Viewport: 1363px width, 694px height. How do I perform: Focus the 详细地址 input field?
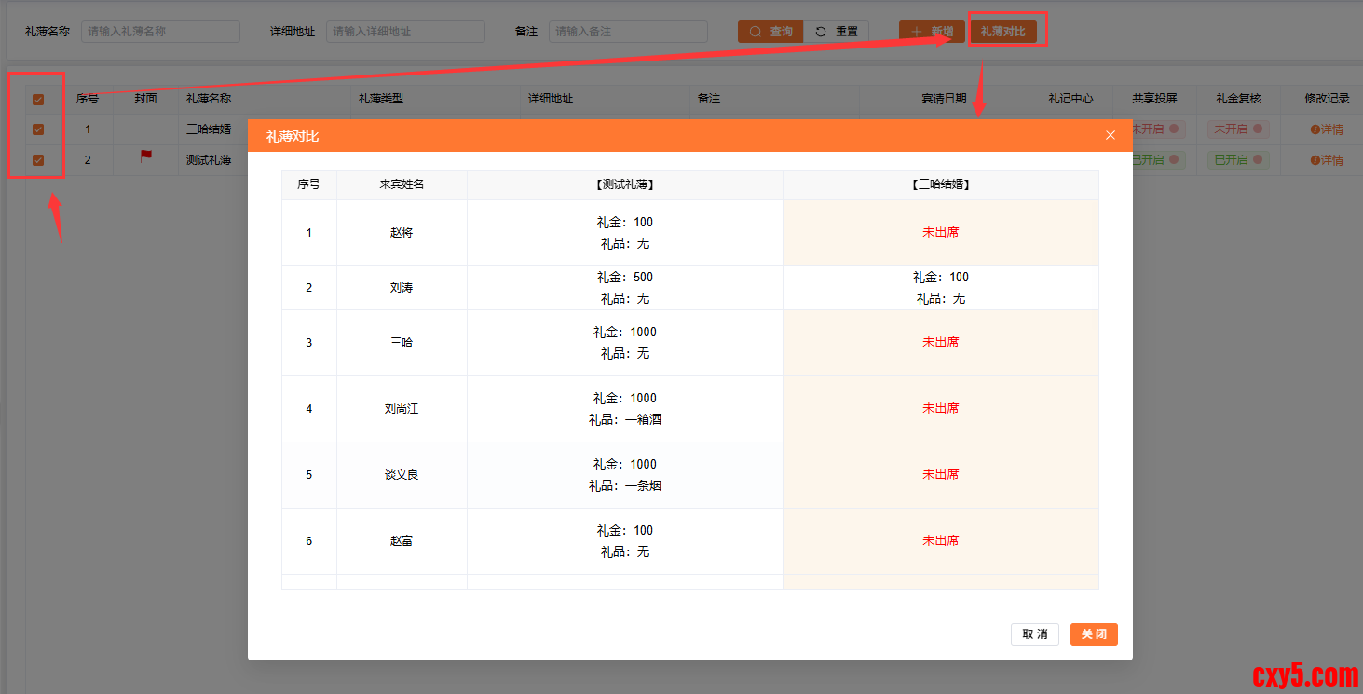click(x=405, y=32)
